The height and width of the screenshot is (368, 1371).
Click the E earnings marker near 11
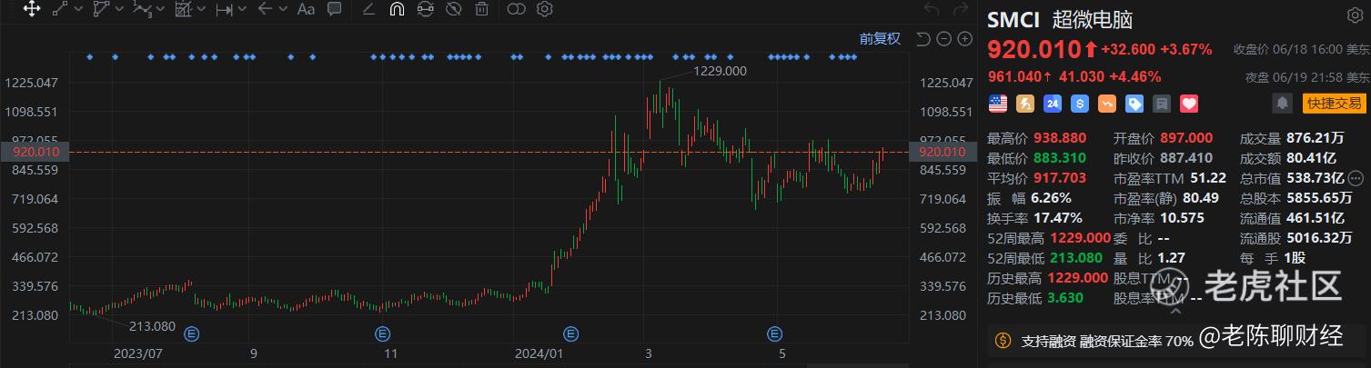click(x=383, y=333)
